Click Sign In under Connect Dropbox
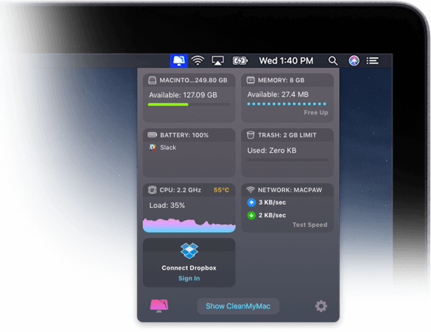 coord(189,278)
